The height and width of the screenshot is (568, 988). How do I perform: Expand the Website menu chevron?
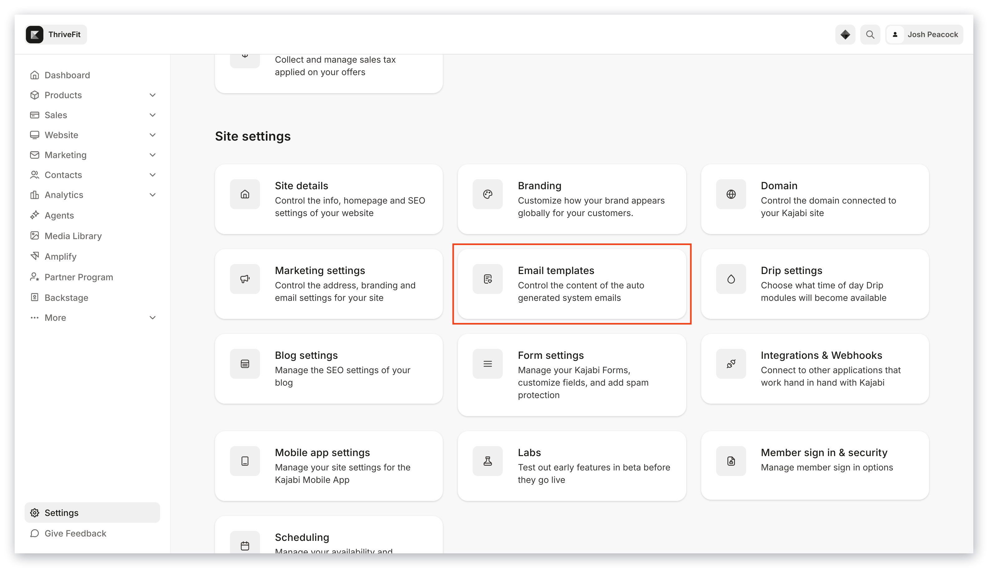point(152,135)
